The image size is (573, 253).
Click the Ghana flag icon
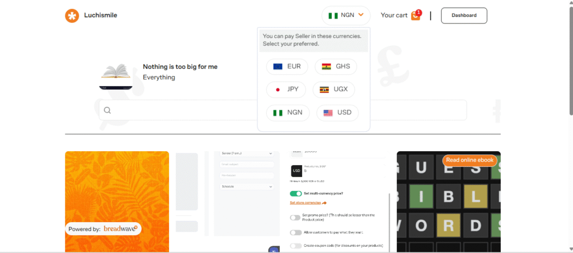(326, 67)
